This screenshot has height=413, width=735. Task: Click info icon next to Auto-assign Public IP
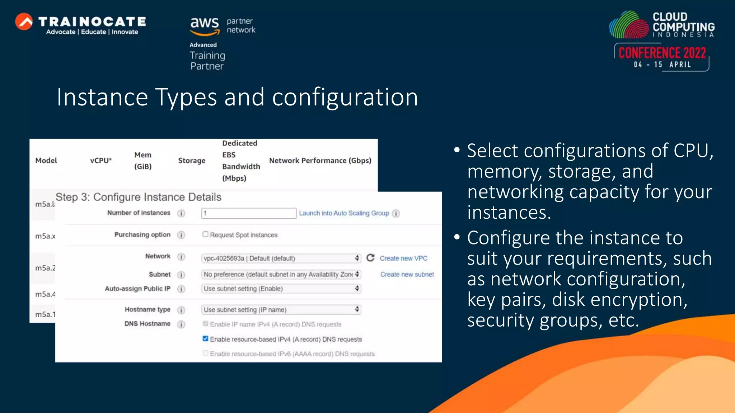181,289
